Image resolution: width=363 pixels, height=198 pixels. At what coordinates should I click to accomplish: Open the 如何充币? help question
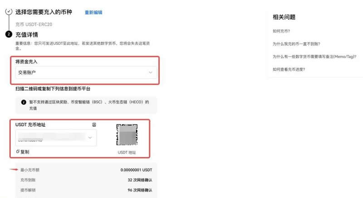[281, 31]
